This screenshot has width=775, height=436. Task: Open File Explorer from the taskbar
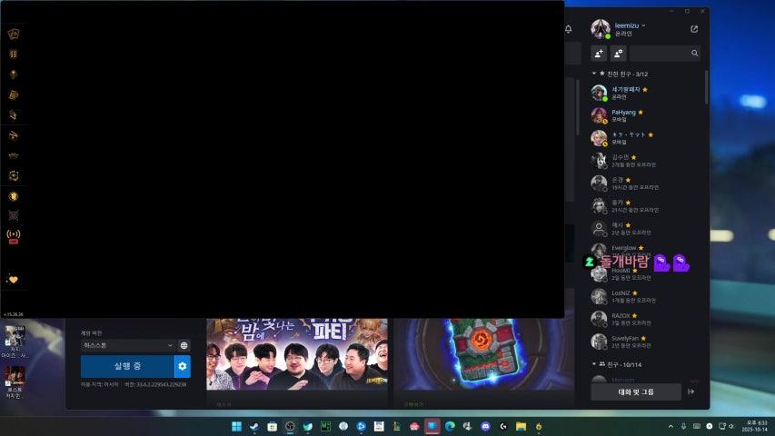pyautogui.click(x=521, y=426)
